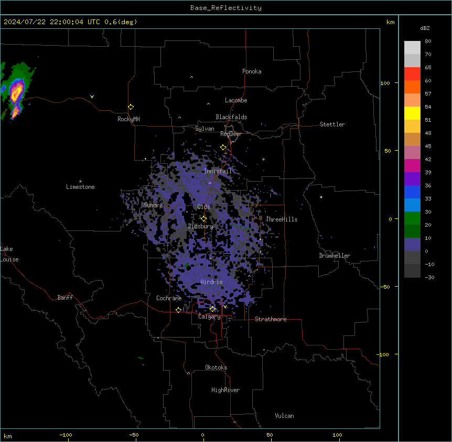Click the RedDeer city label
The image size is (452, 442).
[x=231, y=134]
